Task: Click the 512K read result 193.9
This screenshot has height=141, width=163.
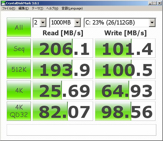Action: [63, 69]
